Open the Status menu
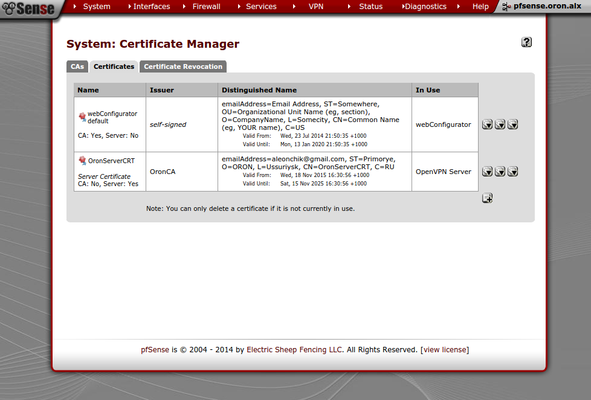This screenshot has height=400, width=591. tap(371, 7)
